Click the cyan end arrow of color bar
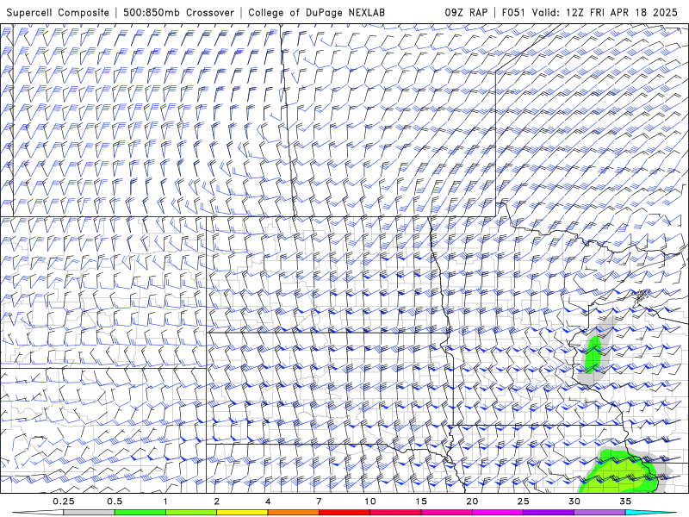The height and width of the screenshot is (517, 689). (x=651, y=513)
